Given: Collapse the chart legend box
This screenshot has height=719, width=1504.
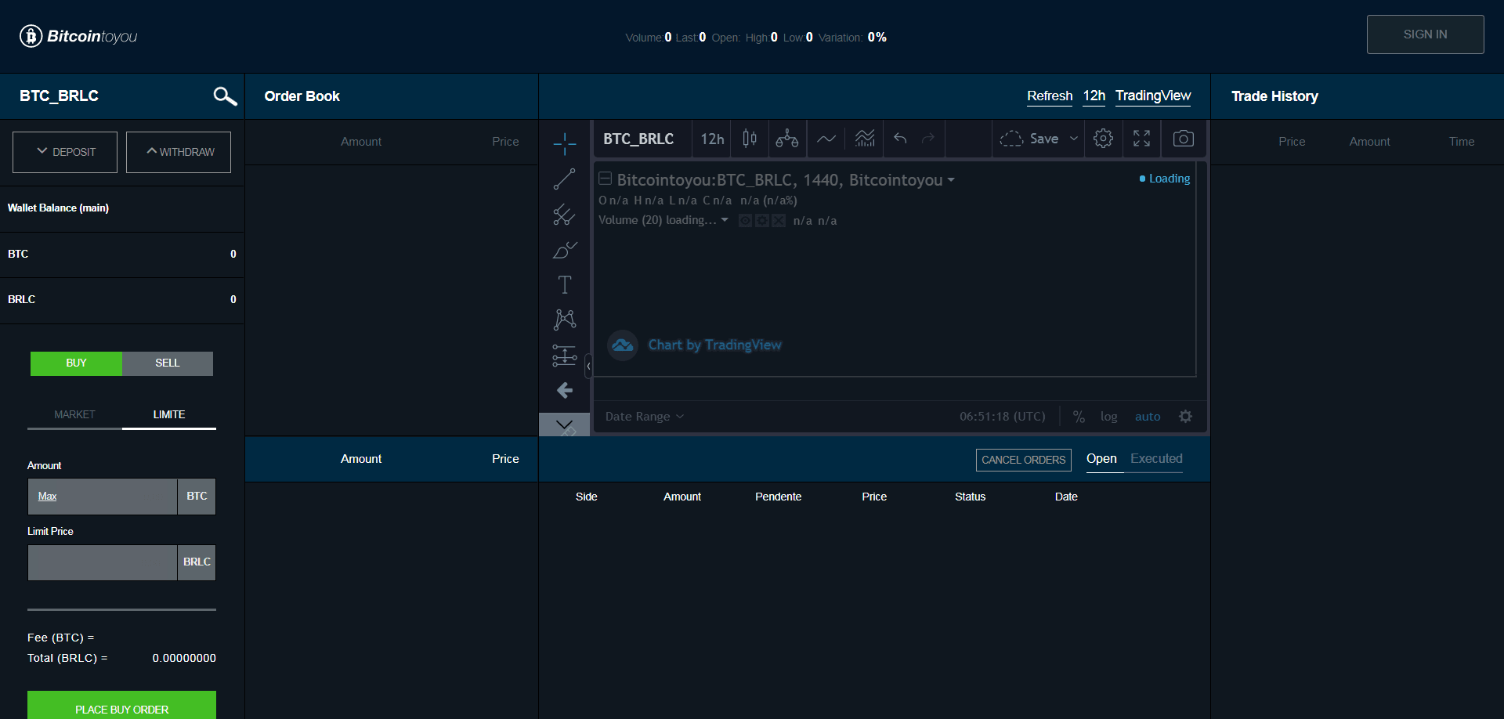Looking at the screenshot, I should [x=606, y=179].
